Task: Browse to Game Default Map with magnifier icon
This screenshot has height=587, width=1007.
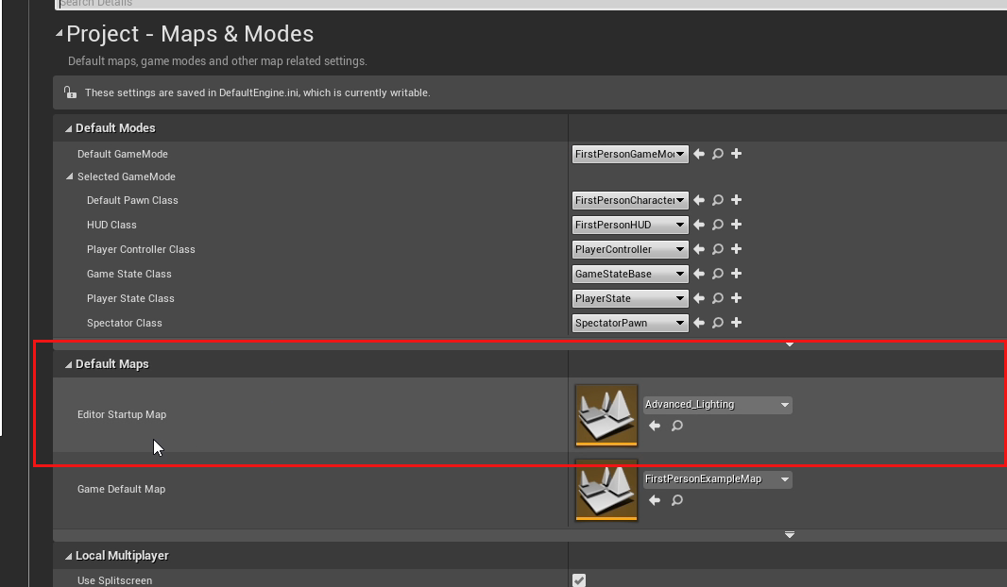Action: point(676,500)
